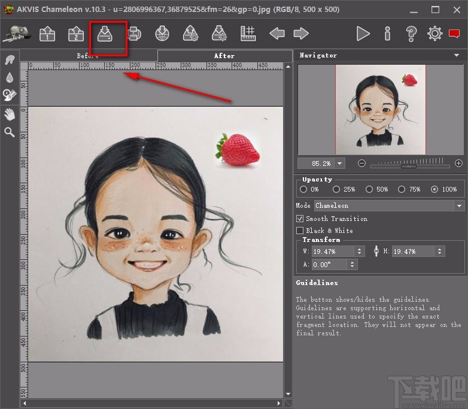This screenshot has width=468, height=409.
Task: Click the A angle field 0.00°
Action: click(x=329, y=265)
